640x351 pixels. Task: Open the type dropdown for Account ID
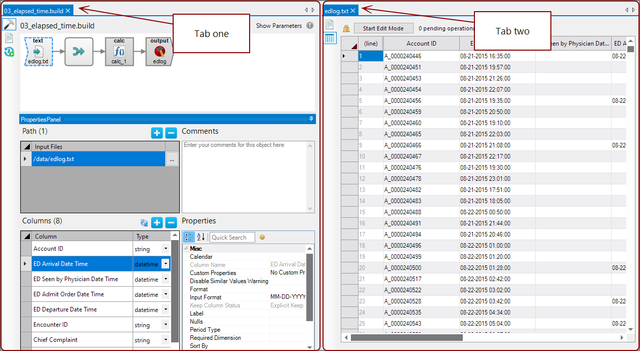tap(165, 249)
